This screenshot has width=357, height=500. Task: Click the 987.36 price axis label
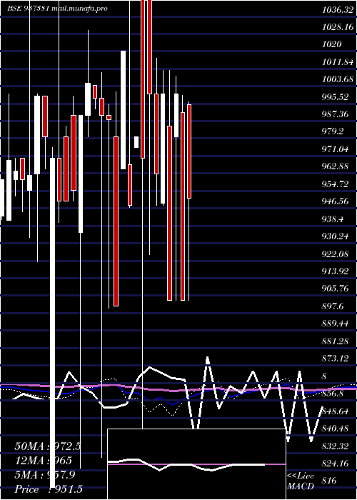(335, 114)
